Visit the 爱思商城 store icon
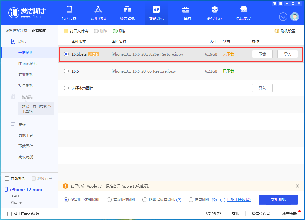305x220 pixels. tap(244, 10)
